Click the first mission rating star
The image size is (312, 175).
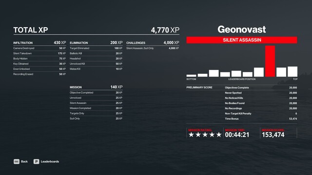(x=191, y=135)
